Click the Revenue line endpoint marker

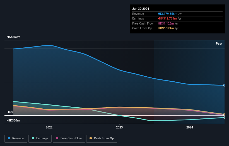(224, 85)
